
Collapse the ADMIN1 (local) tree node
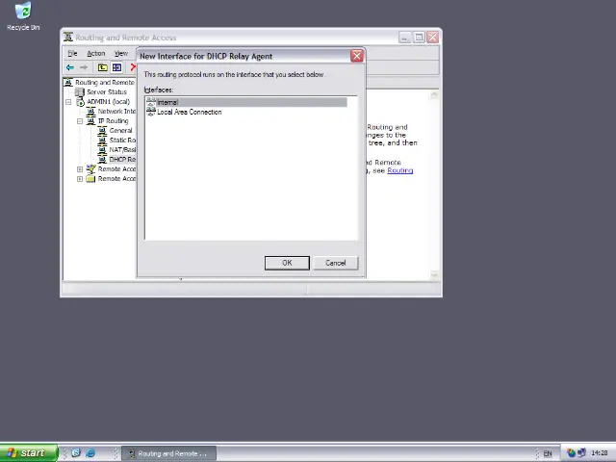[x=68, y=102]
